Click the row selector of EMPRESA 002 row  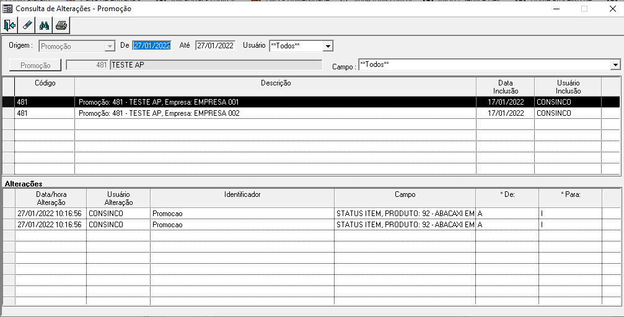click(x=8, y=113)
